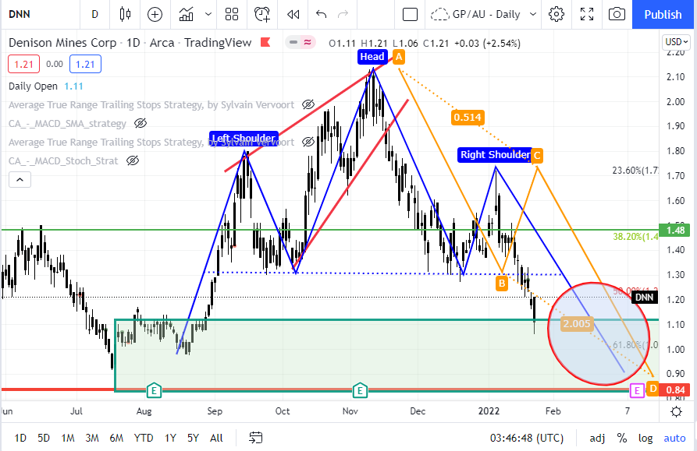Click the orange point D marker
The height and width of the screenshot is (451, 697).
point(653,389)
